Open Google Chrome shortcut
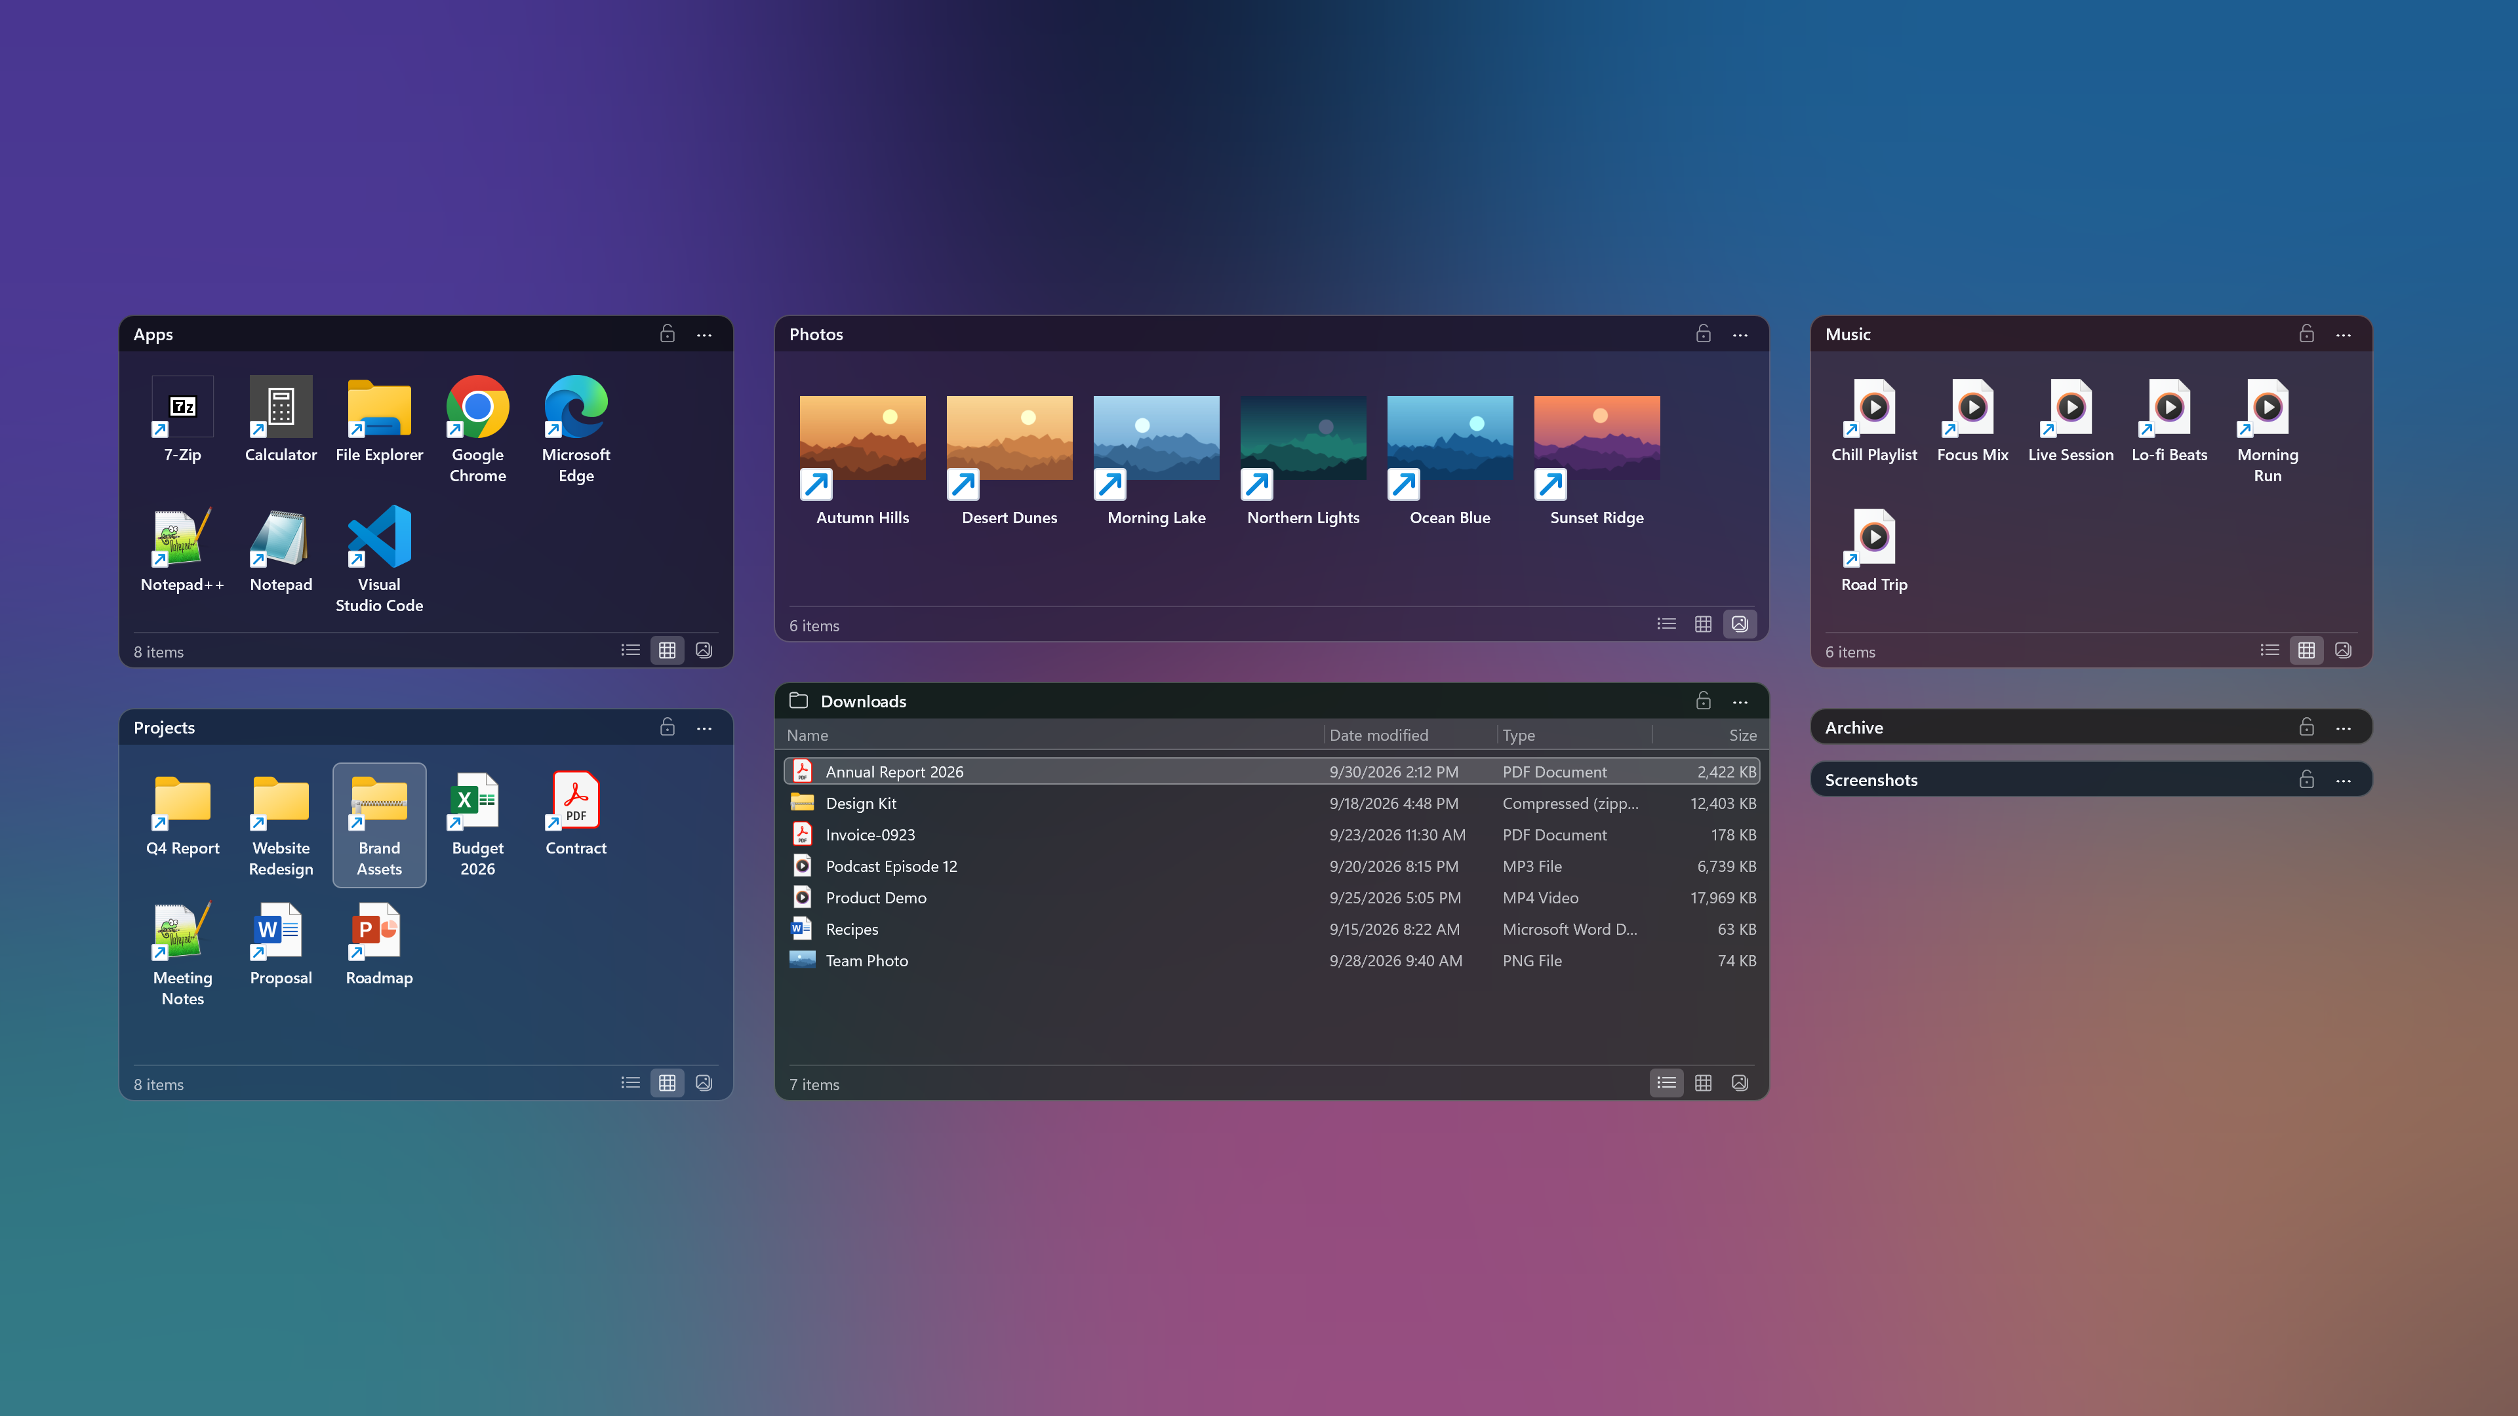 [477, 430]
